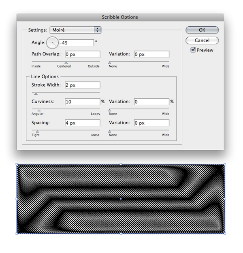This screenshot has width=243, height=253.
Task: Click the 'Loopy' label under Curviness
Action: [x=96, y=114]
